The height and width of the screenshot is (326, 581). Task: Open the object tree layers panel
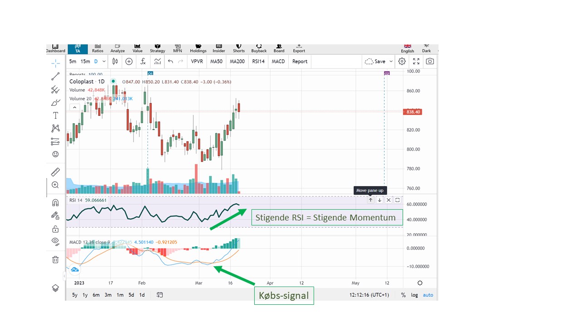coord(55,288)
